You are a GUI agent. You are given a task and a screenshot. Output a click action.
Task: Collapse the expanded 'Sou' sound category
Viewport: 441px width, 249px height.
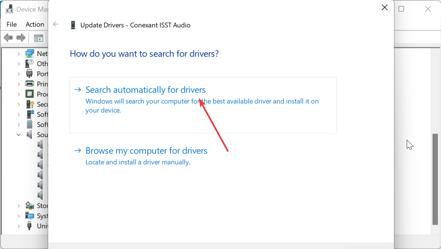pyautogui.click(x=18, y=134)
